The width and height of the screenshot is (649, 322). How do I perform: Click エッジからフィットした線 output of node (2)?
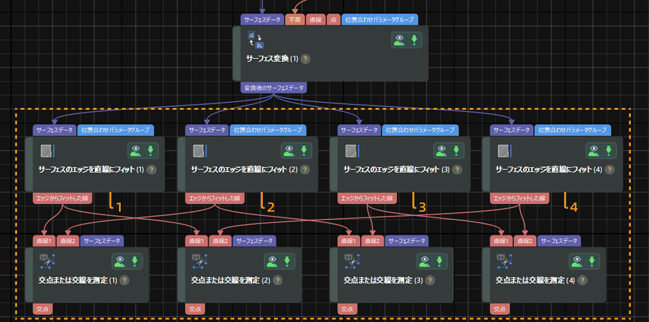click(215, 198)
